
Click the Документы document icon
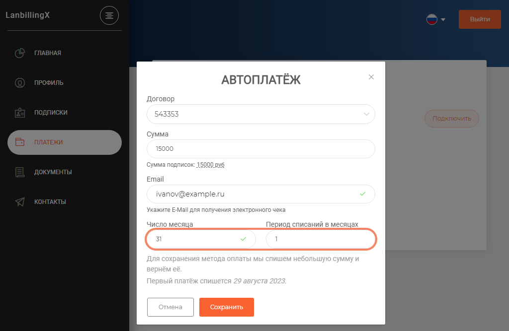pyautogui.click(x=20, y=172)
